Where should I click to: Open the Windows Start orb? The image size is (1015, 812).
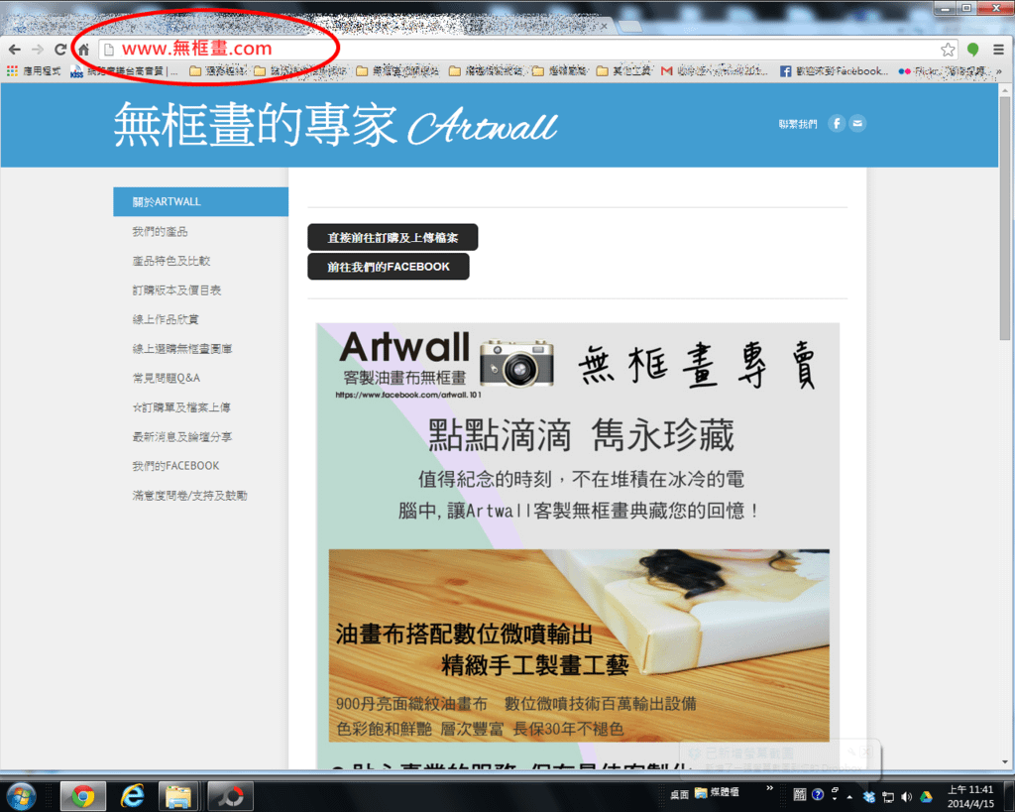click(21, 796)
